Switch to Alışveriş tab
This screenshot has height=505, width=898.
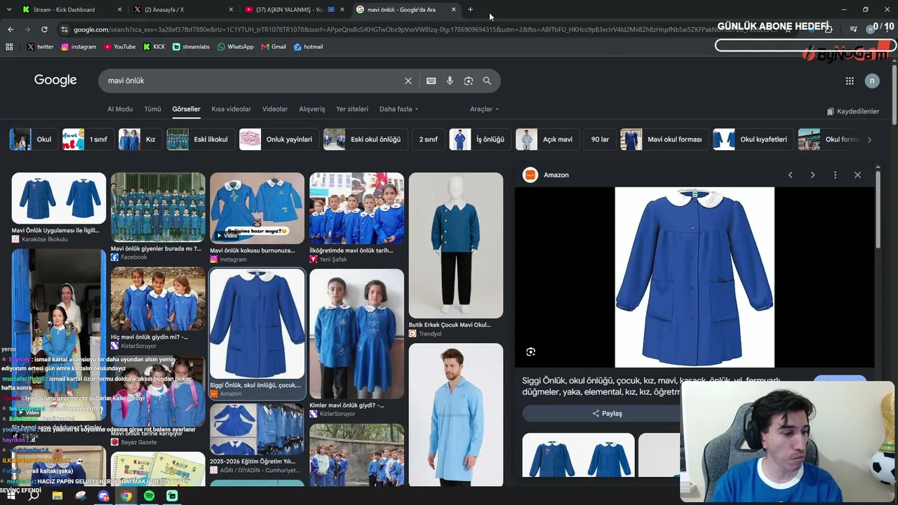coord(312,109)
